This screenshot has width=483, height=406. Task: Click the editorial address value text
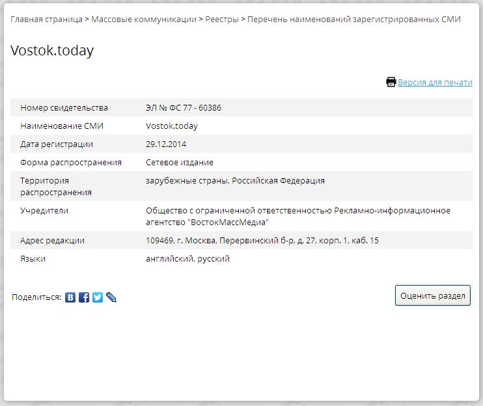click(x=262, y=240)
